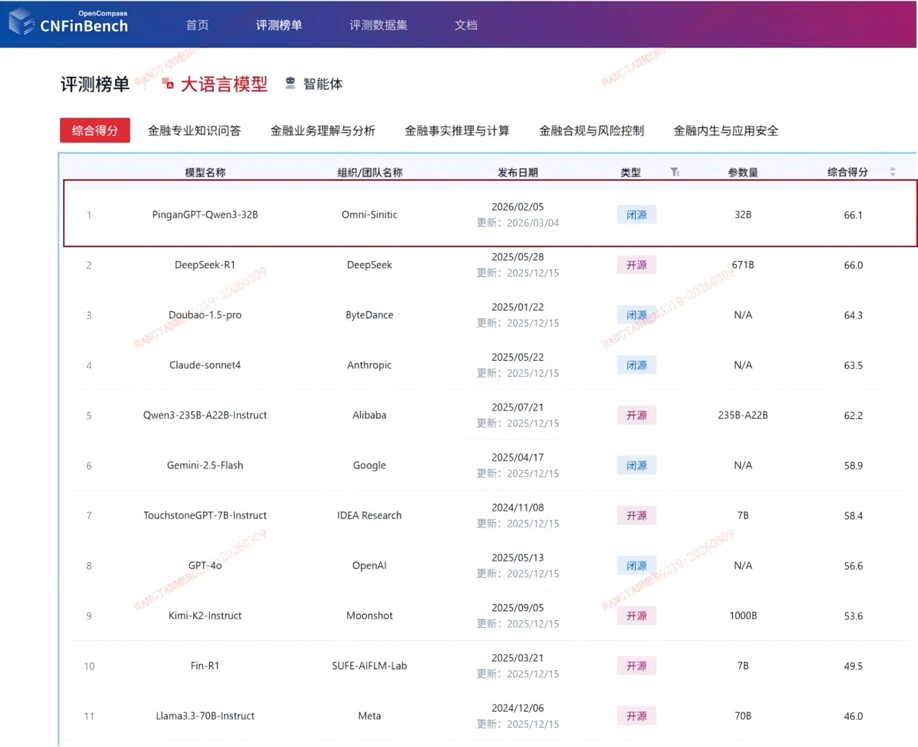Click the GPT-4o model row
The width and height of the screenshot is (918, 747).
(205, 566)
